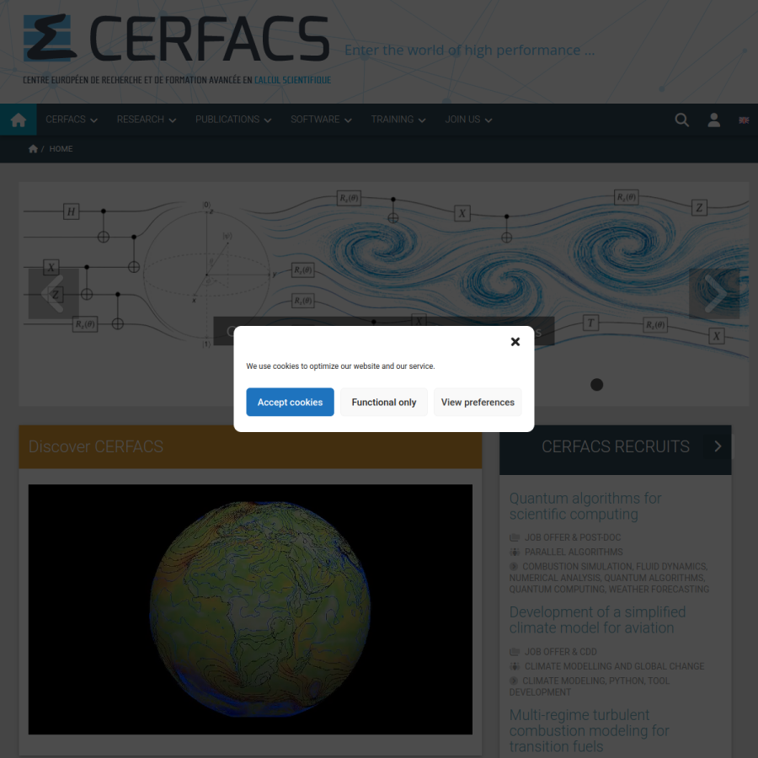Click the small home icon in breadcrumb
The image size is (758, 758).
click(x=33, y=149)
